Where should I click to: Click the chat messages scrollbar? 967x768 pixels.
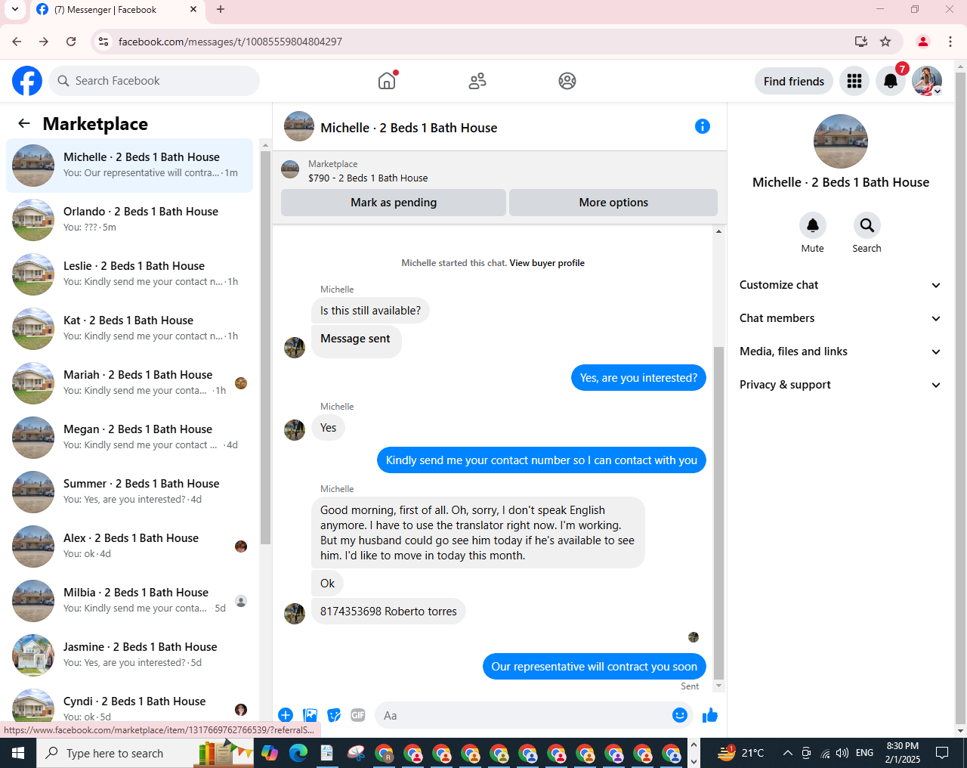(718, 514)
